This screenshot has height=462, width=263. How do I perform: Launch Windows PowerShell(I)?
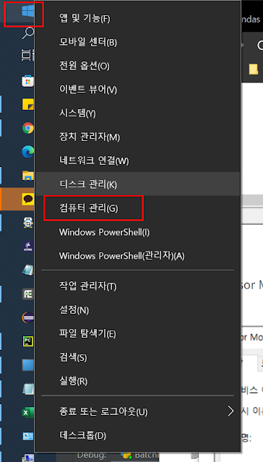138,232
